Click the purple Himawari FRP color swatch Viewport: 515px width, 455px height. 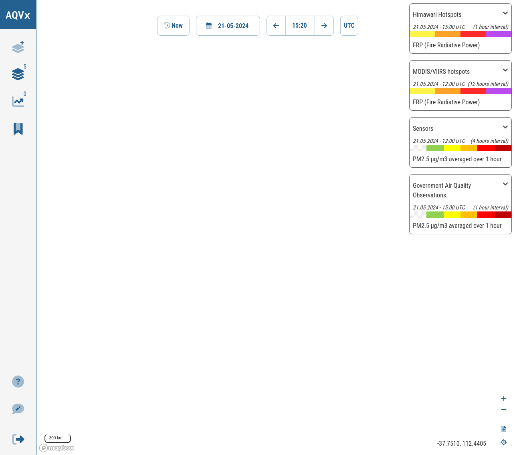pyautogui.click(x=499, y=34)
